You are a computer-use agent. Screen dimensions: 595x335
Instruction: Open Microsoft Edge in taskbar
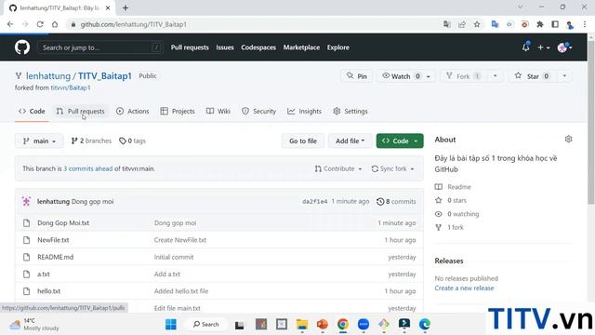coord(425,325)
